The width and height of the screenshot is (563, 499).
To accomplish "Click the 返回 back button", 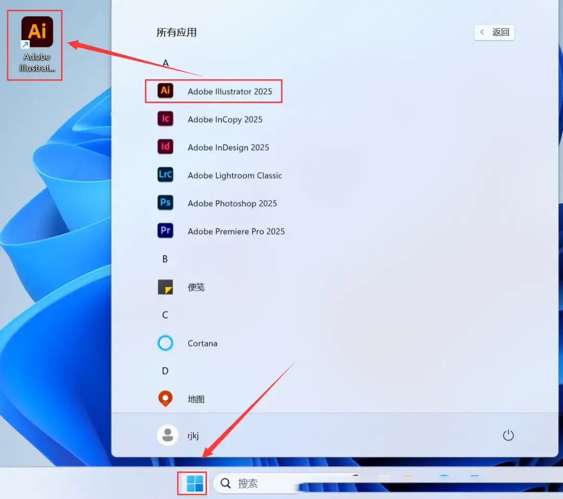I will (x=494, y=32).
